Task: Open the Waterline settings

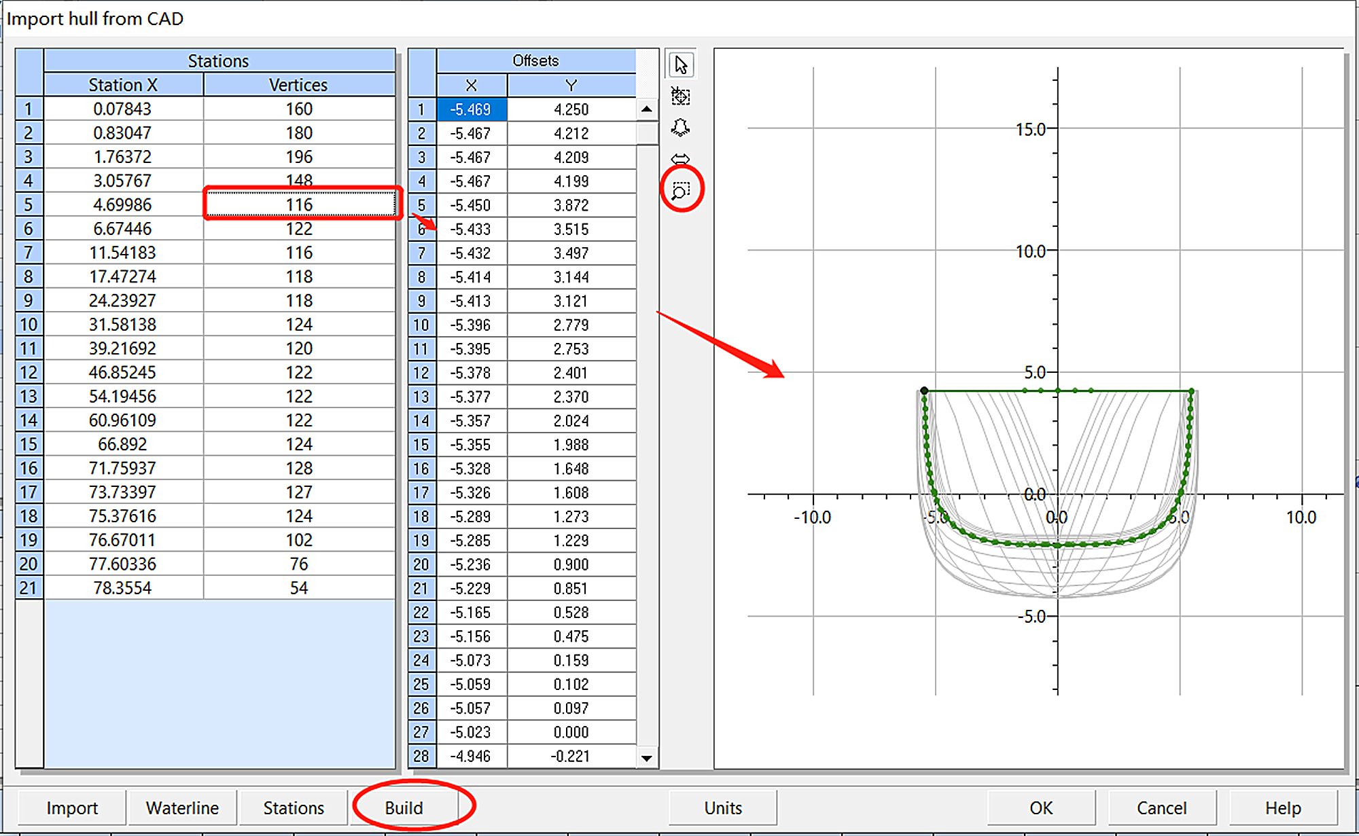Action: (182, 807)
